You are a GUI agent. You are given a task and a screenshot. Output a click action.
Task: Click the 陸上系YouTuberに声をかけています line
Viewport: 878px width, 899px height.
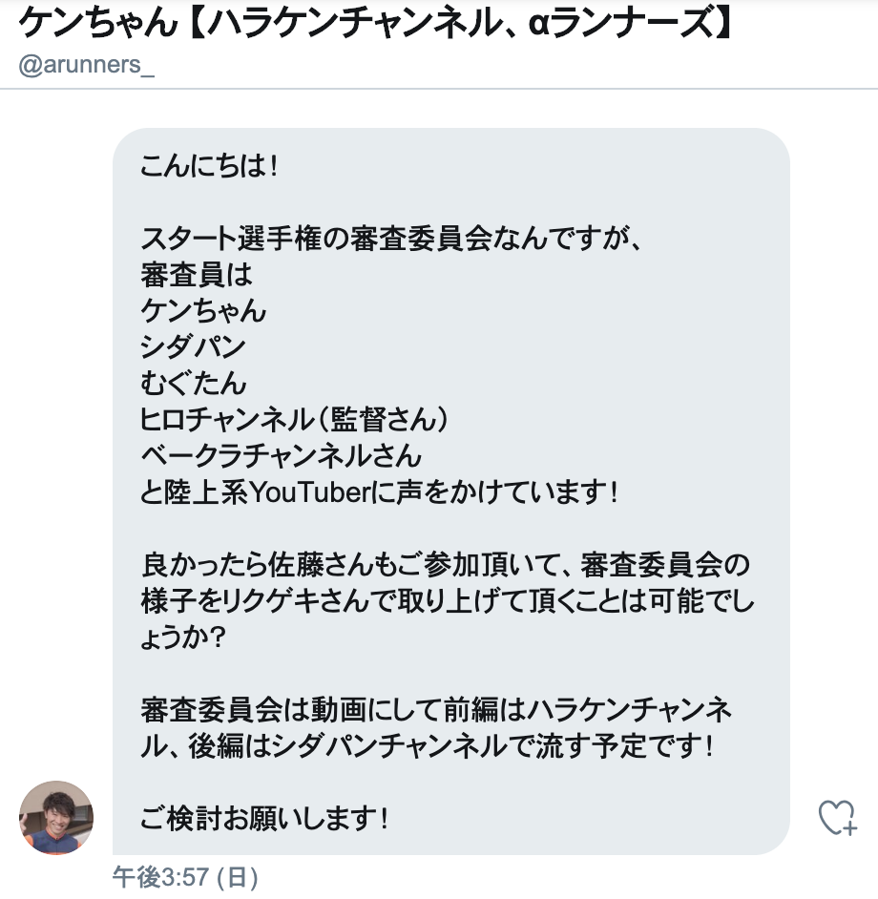pos(379,491)
